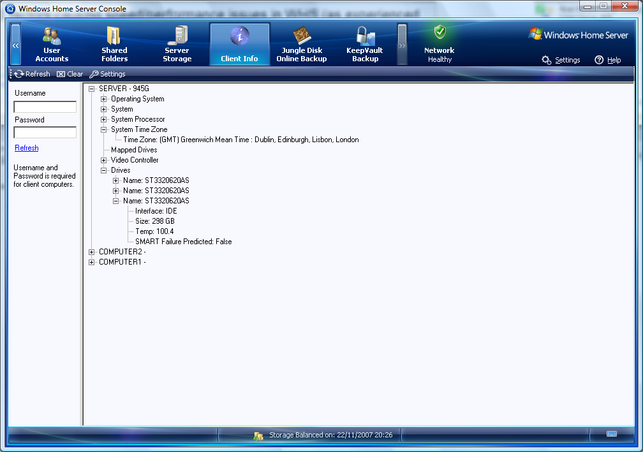Open the Shared Folders tab

click(114, 44)
